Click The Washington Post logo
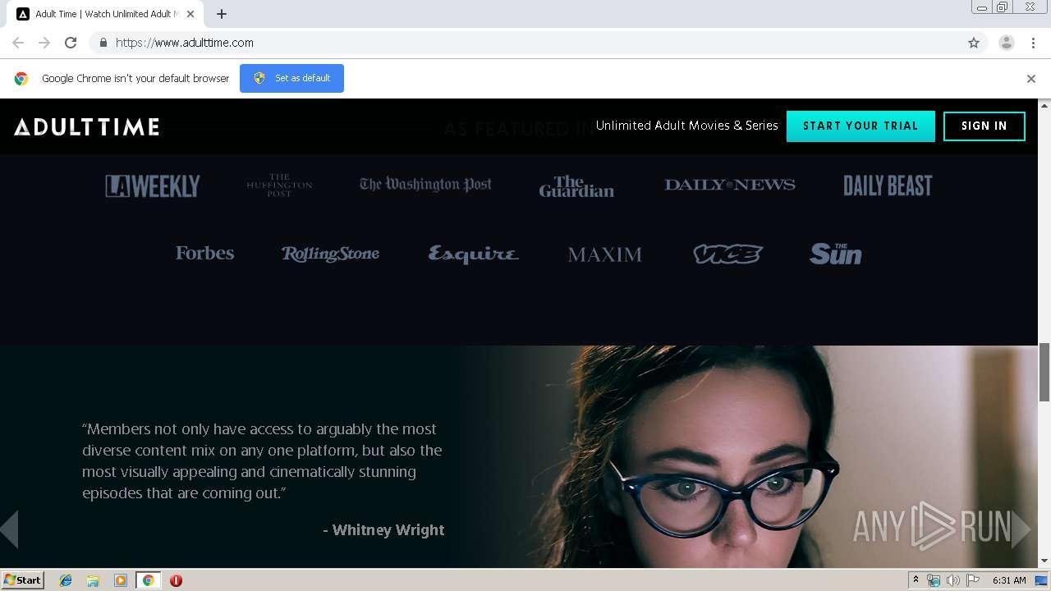 click(x=425, y=185)
